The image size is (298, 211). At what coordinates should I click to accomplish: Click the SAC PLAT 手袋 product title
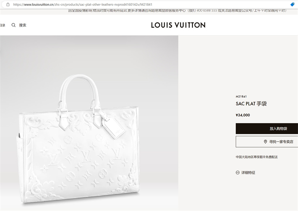pyautogui.click(x=251, y=104)
